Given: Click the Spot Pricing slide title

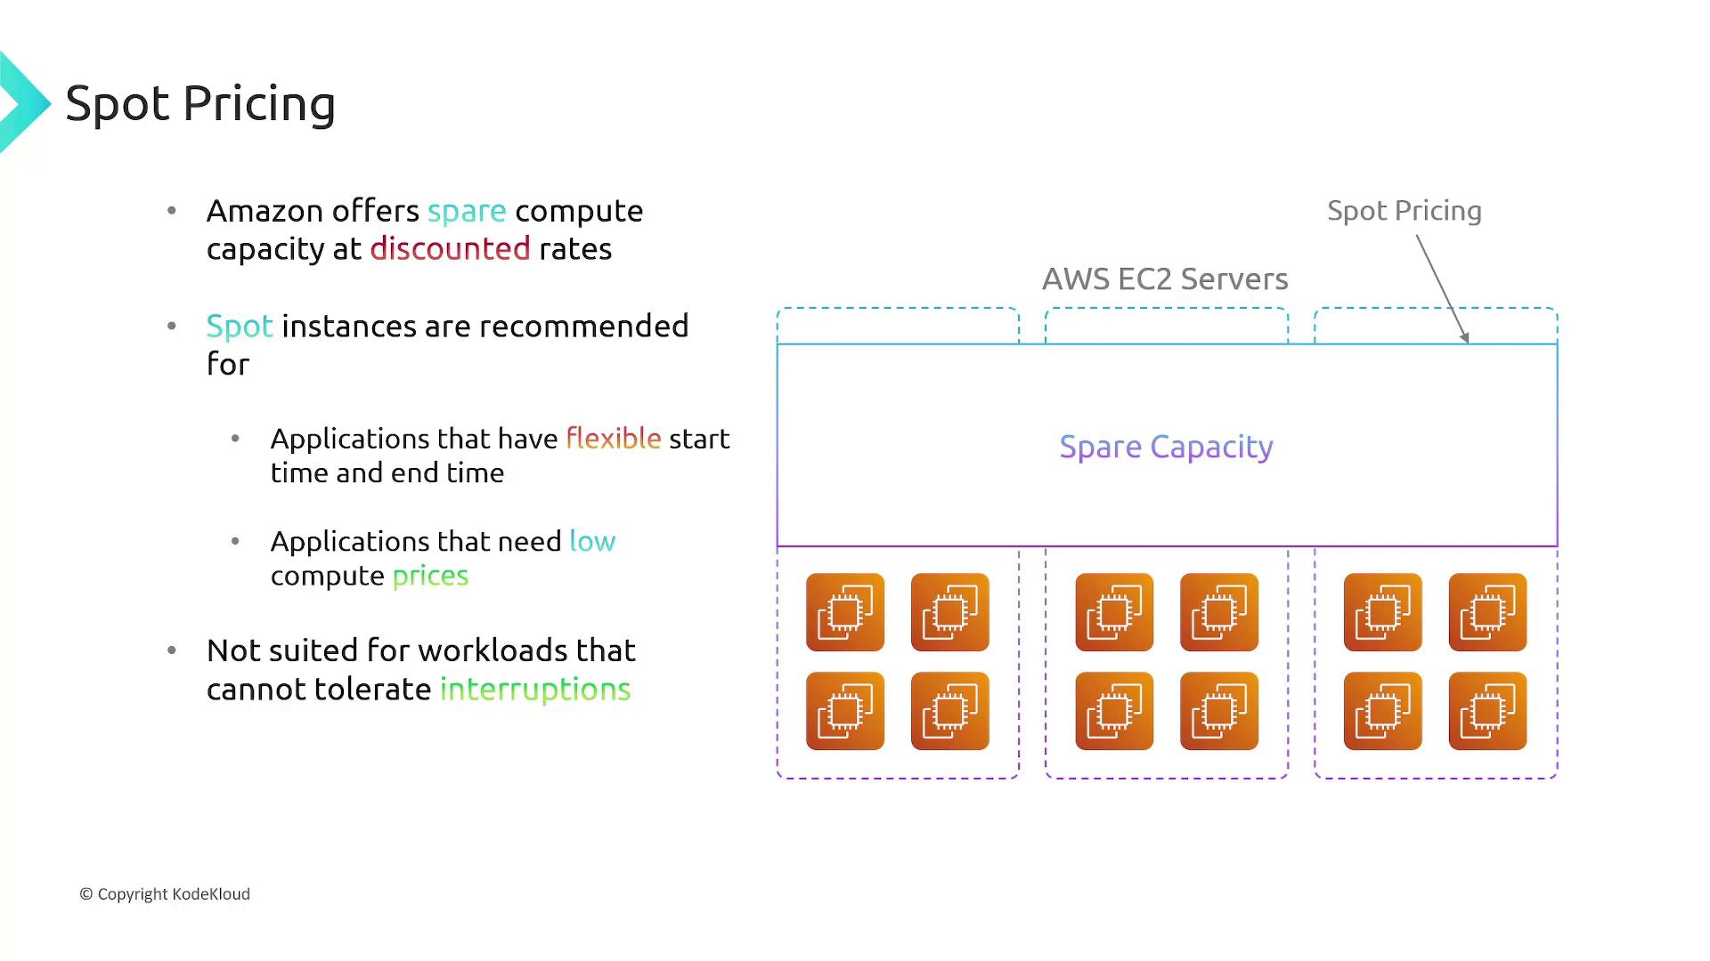Looking at the screenshot, I should click(x=200, y=102).
